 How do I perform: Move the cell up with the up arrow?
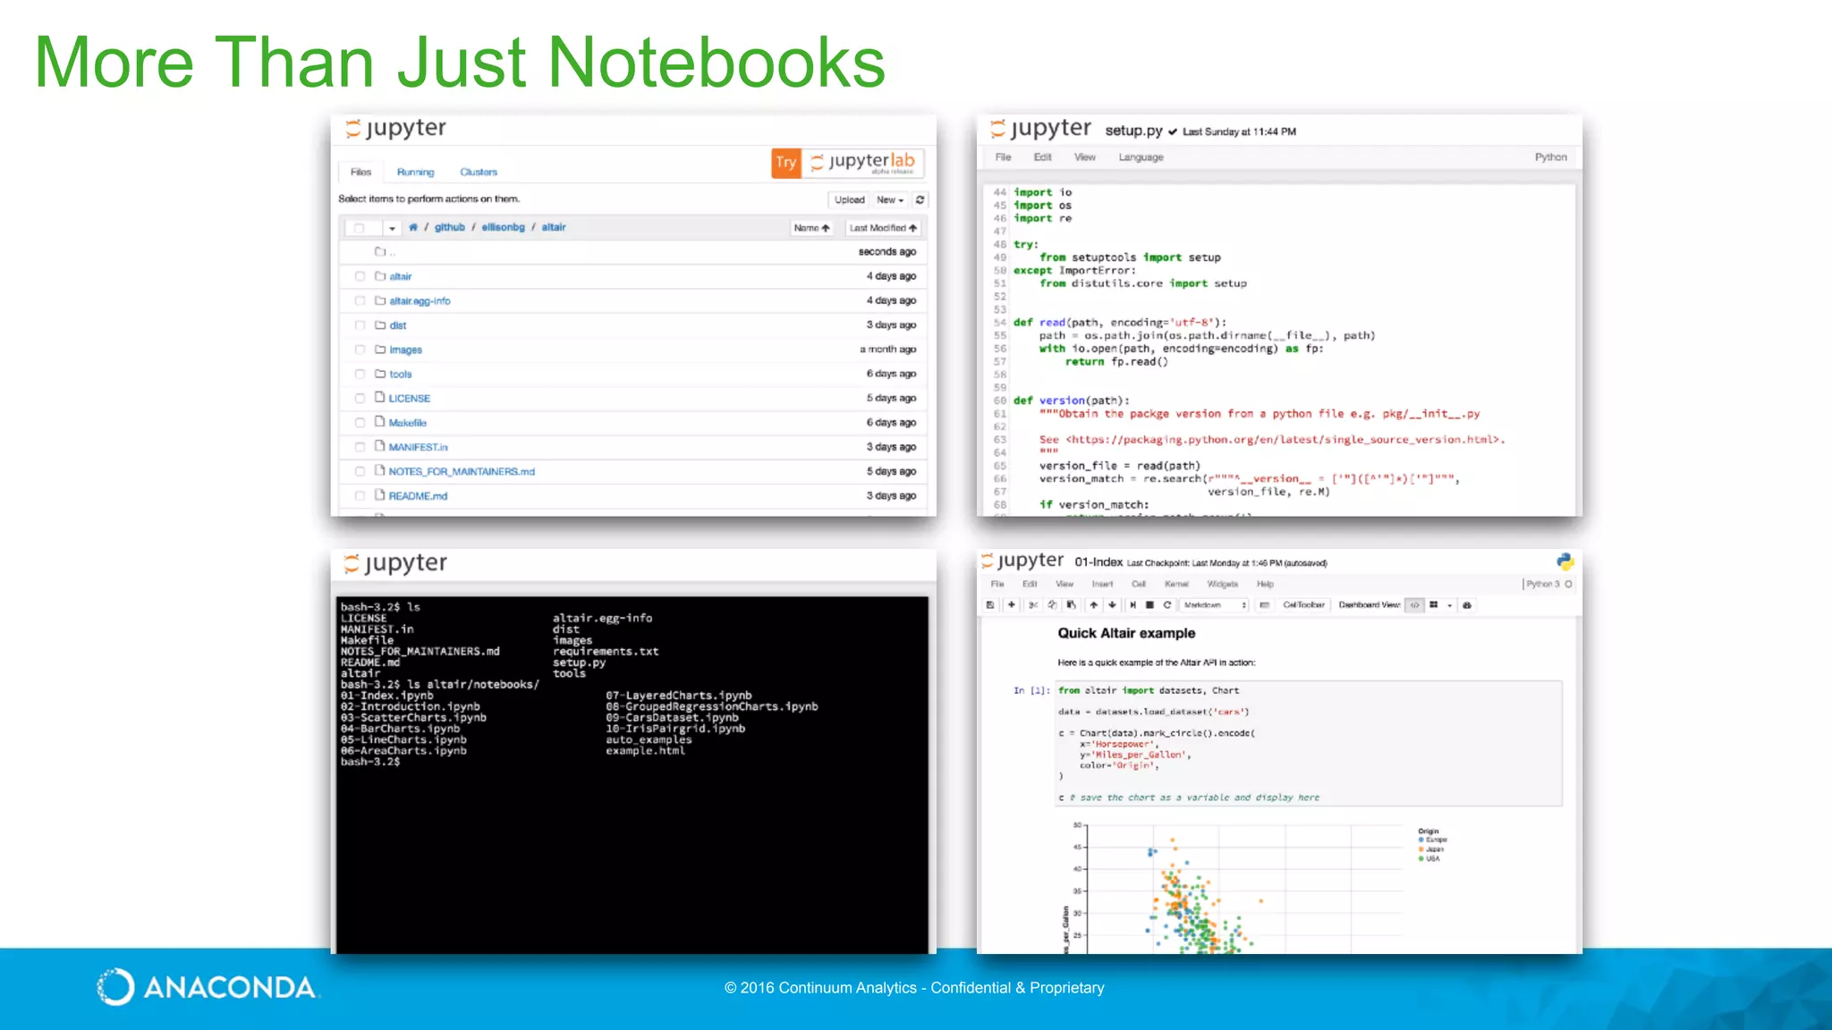(x=1093, y=605)
